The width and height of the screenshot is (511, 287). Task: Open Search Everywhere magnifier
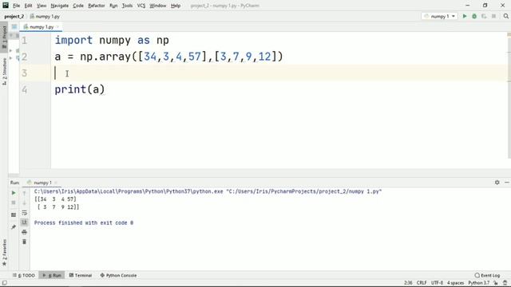(505, 16)
